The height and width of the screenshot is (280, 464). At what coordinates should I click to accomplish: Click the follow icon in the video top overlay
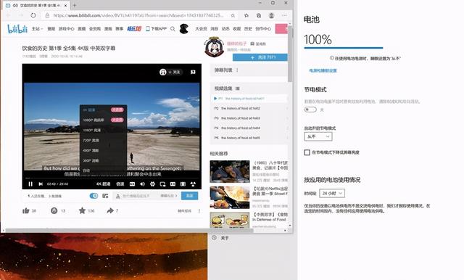pyautogui.click(x=171, y=72)
